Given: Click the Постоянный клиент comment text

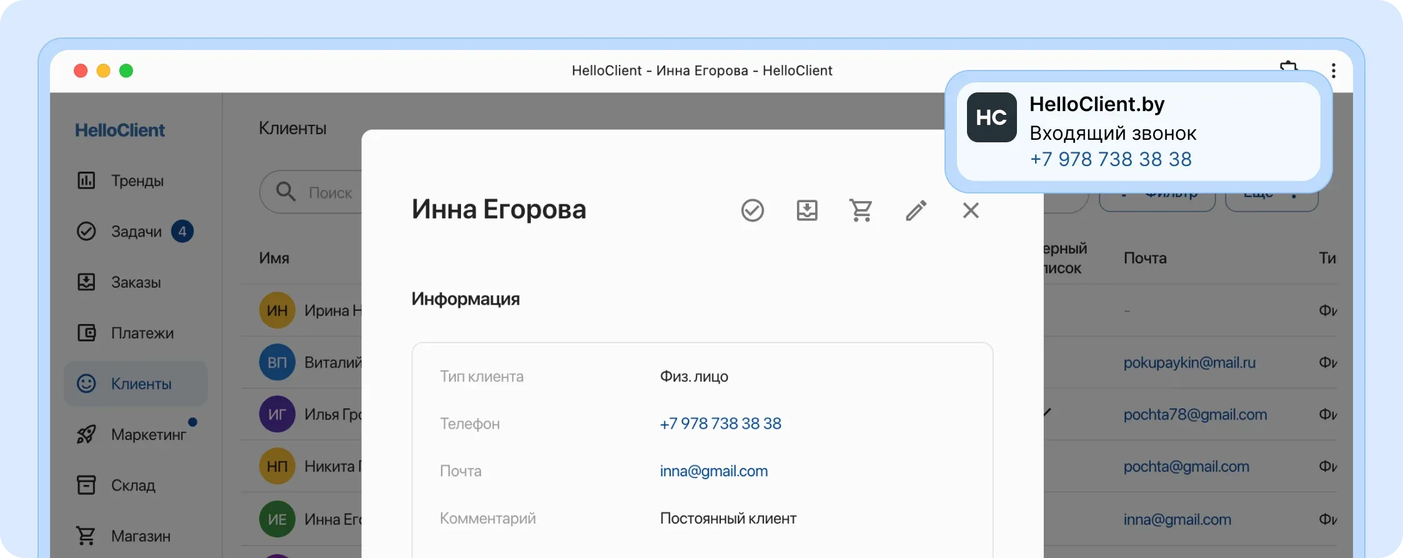Looking at the screenshot, I should 728,519.
